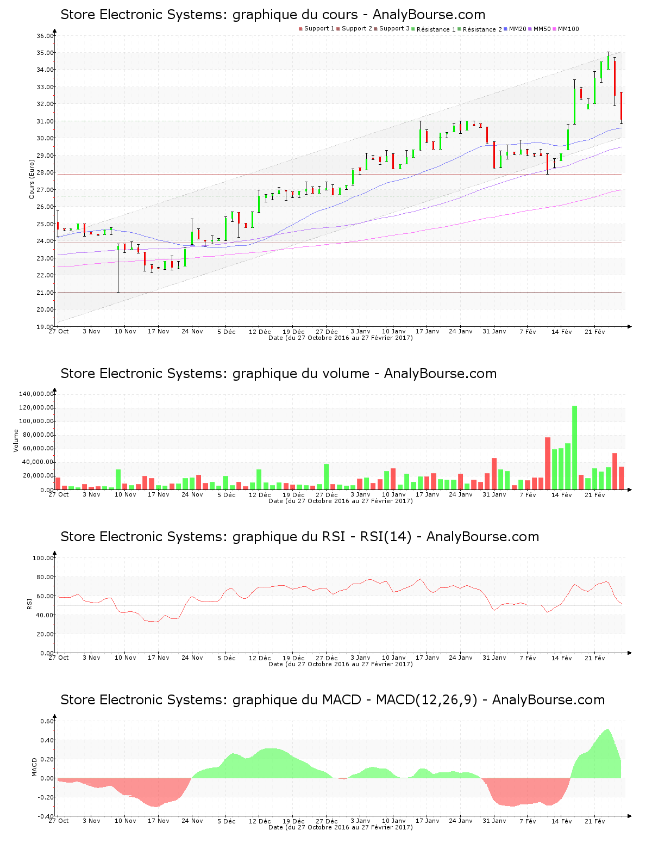Click the 'graphique du cours' chart title
652x843 pixels.
point(273,15)
